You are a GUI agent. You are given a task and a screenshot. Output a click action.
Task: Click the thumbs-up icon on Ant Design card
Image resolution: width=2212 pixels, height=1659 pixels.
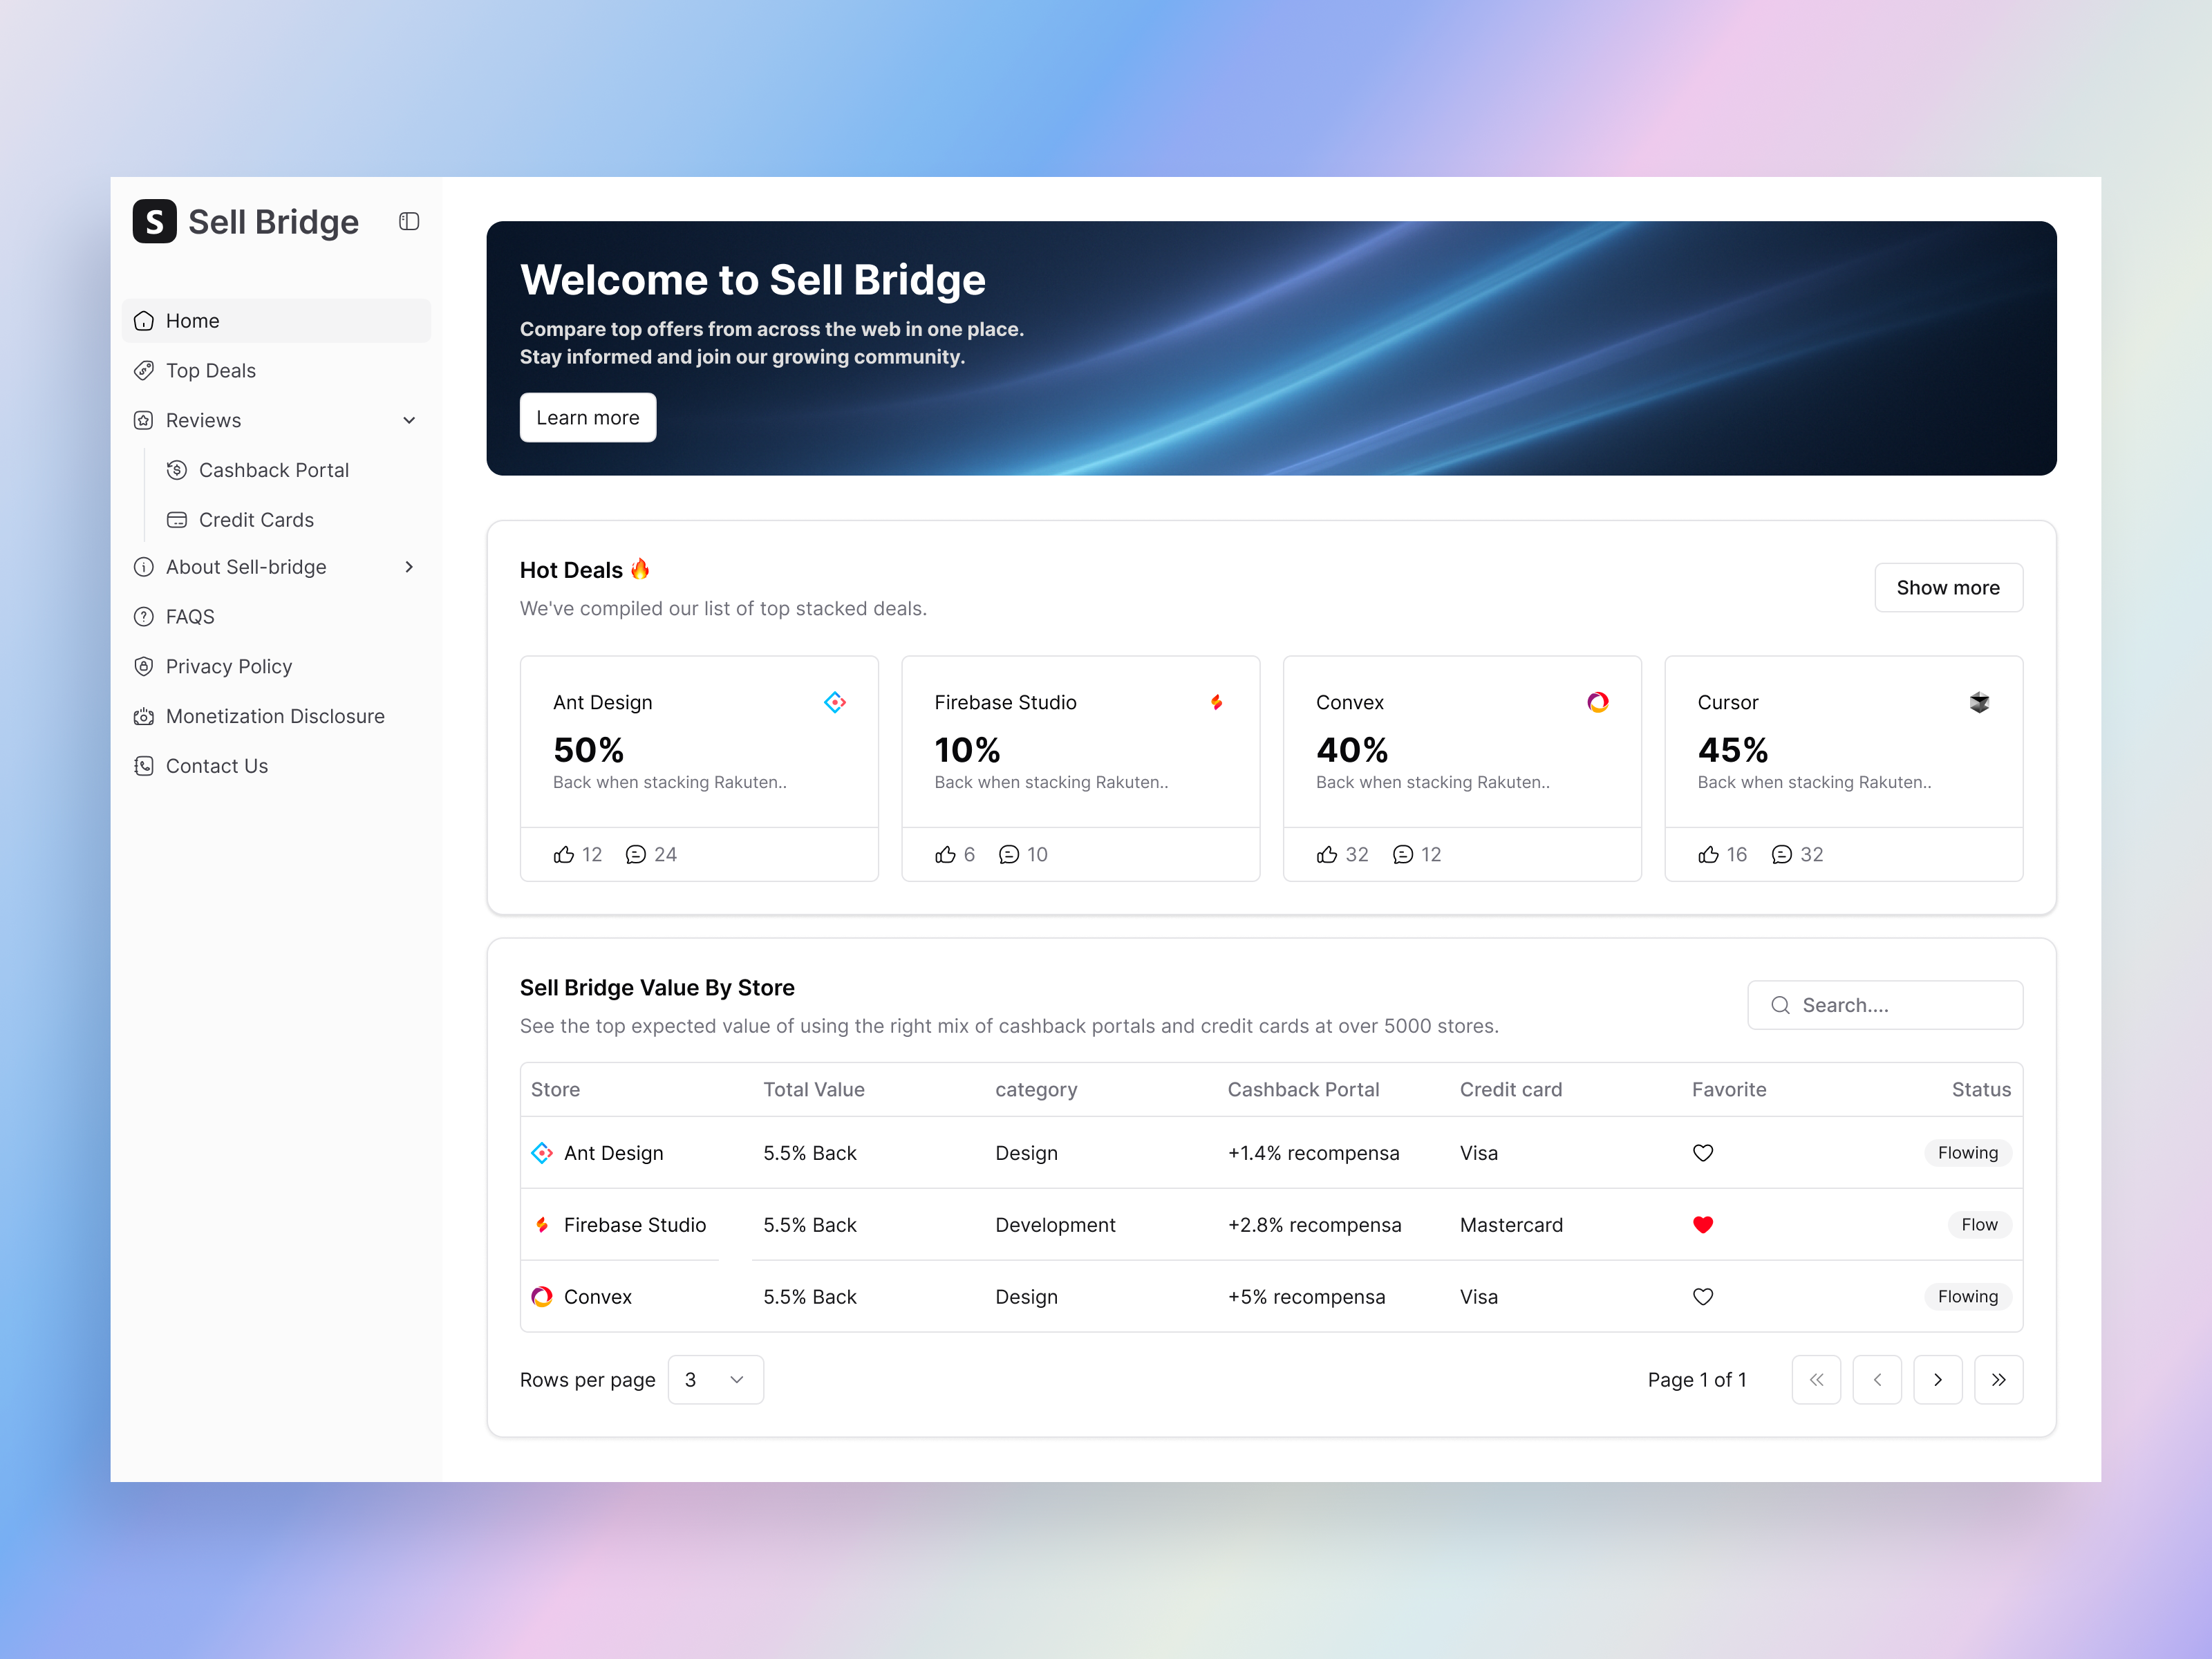[x=564, y=854]
